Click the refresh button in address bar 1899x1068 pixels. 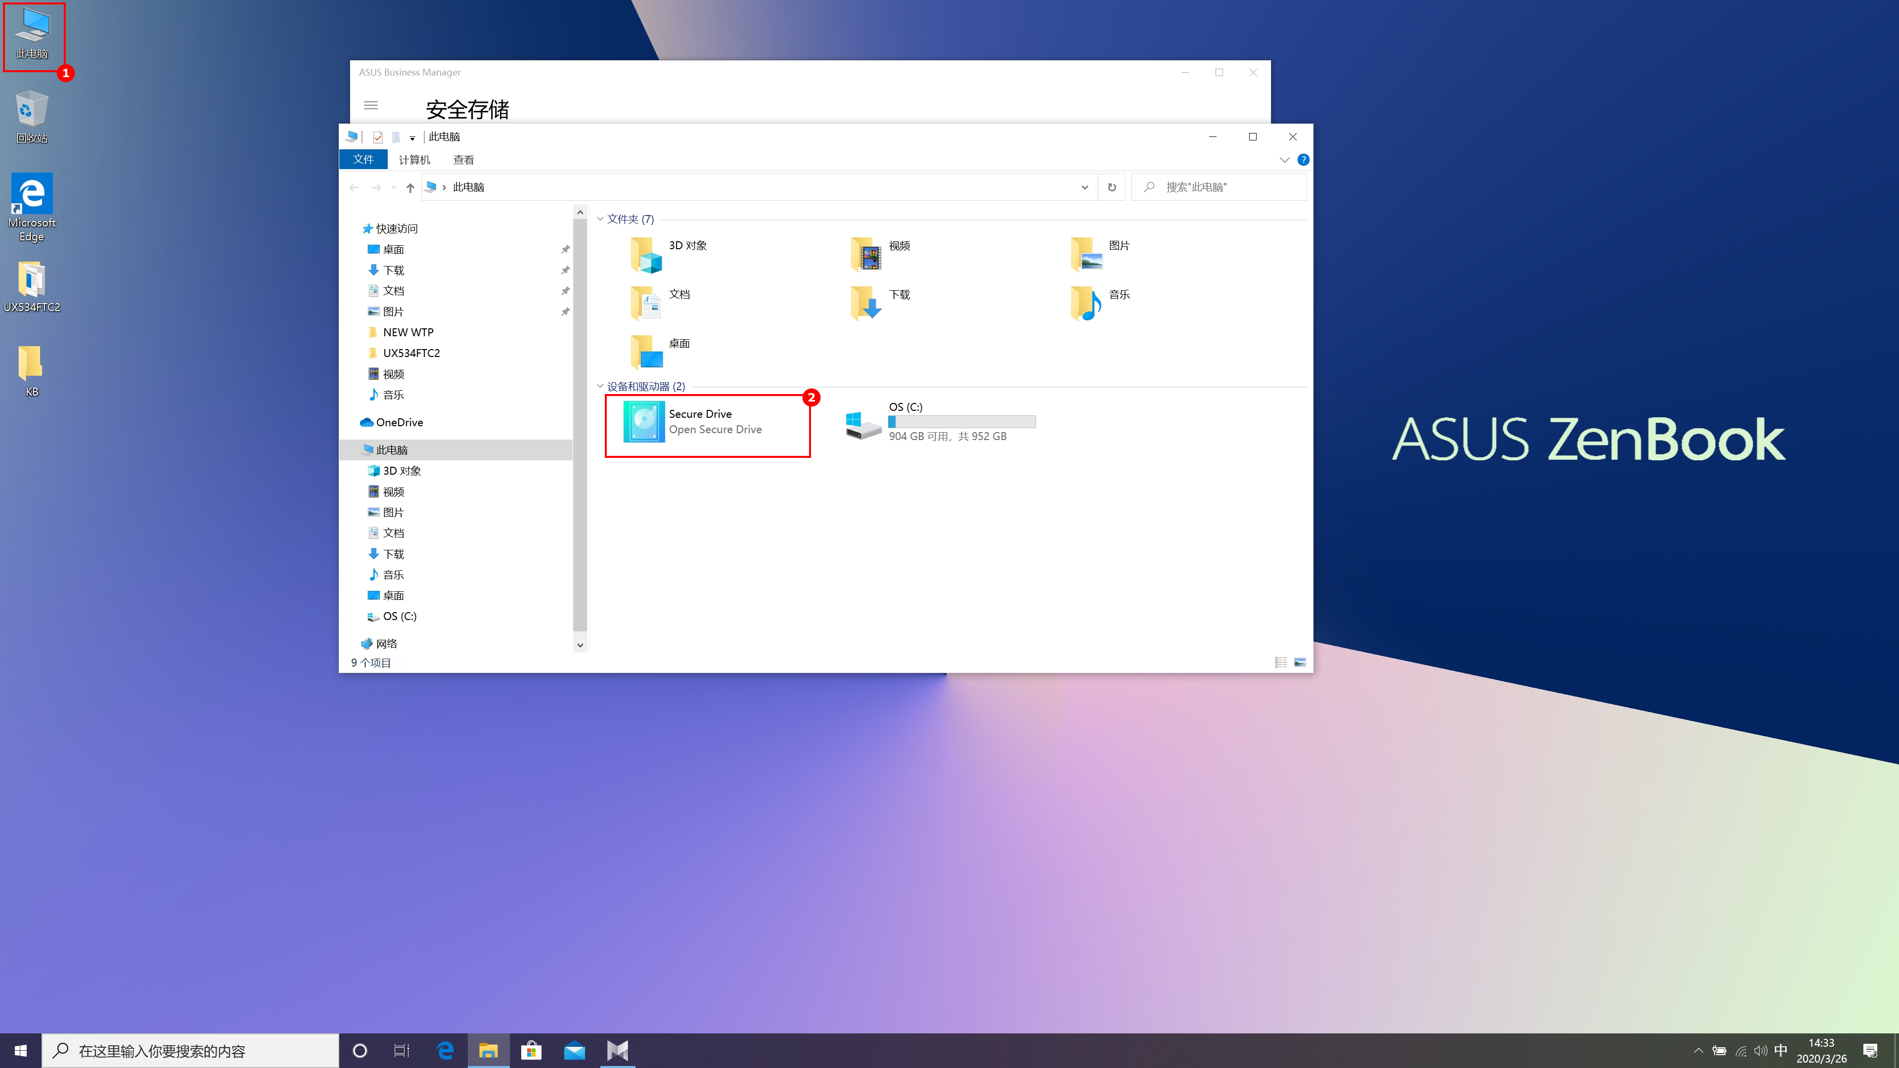click(x=1112, y=187)
